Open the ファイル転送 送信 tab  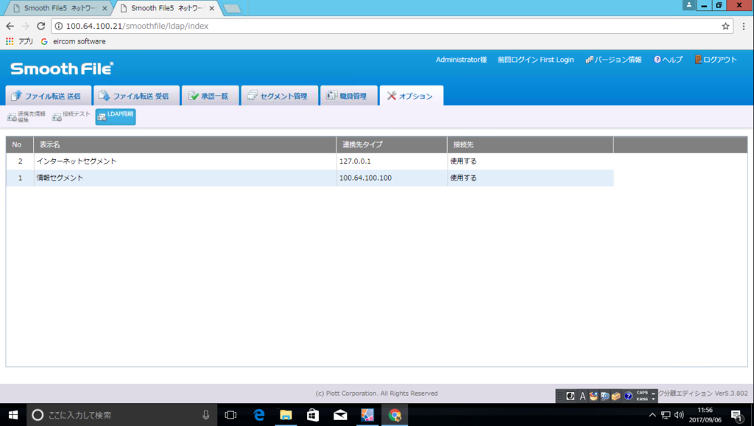click(x=48, y=96)
